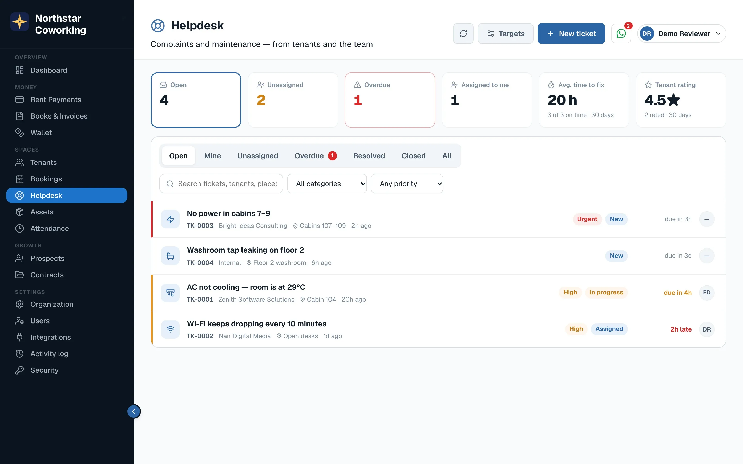
Task: Open Security in the sidebar
Action: pyautogui.click(x=67, y=370)
